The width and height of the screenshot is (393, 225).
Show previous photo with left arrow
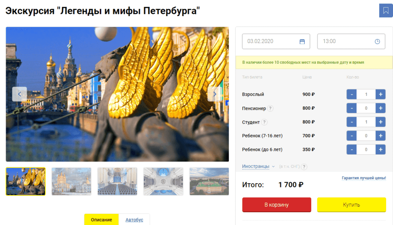[20, 94]
